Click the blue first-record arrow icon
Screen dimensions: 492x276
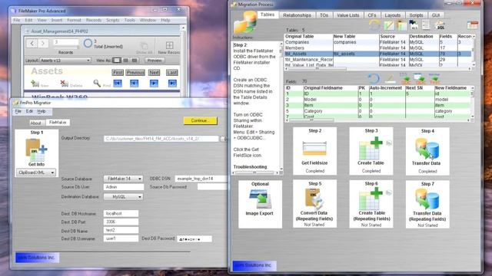click(118, 84)
